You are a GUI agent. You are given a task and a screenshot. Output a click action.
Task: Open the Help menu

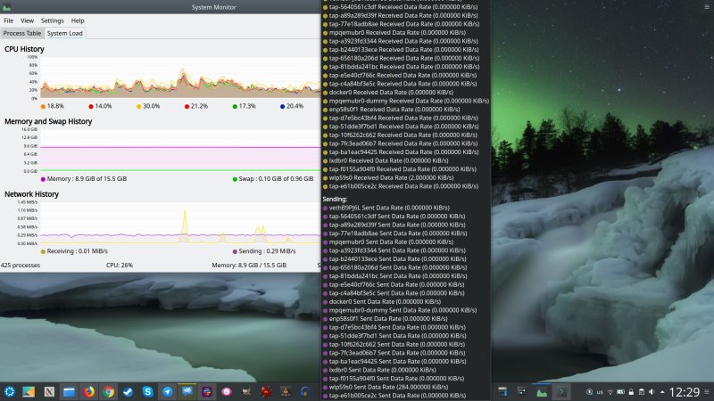[x=78, y=20]
